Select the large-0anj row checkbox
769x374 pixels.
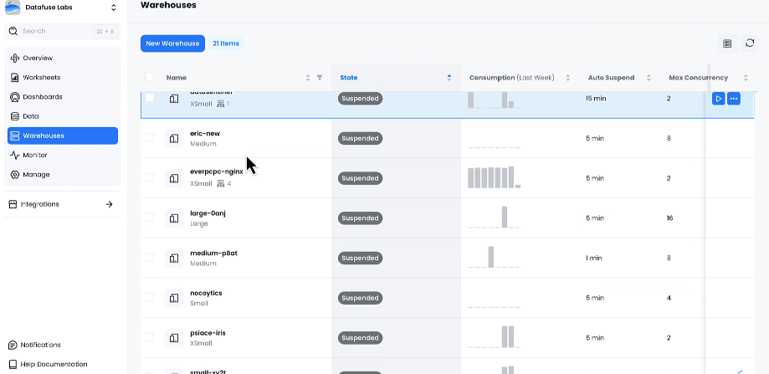150,218
